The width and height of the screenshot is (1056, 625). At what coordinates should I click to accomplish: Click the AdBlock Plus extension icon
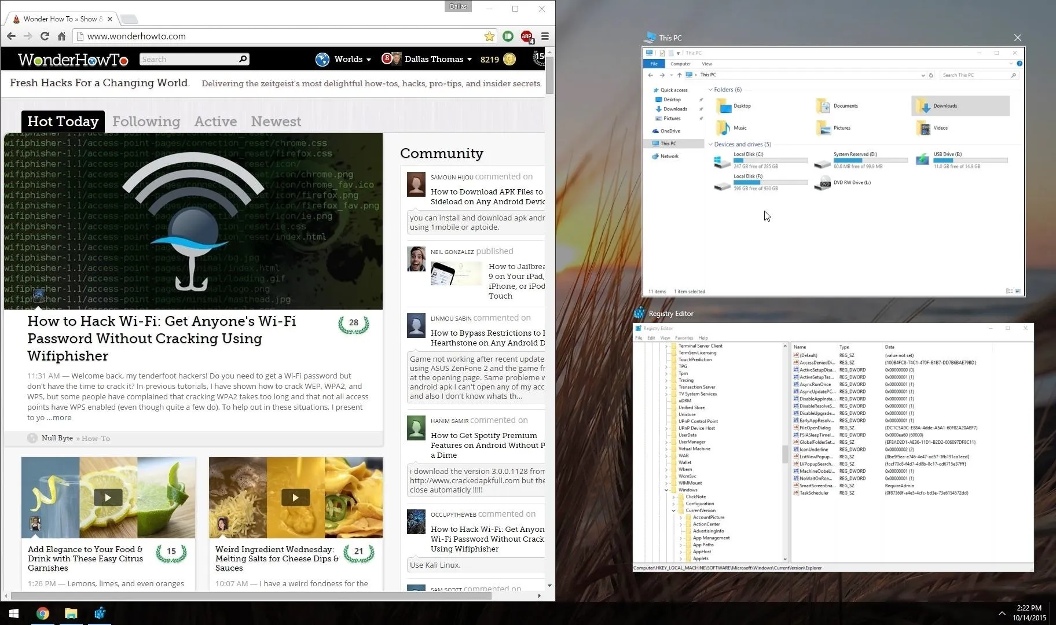526,36
